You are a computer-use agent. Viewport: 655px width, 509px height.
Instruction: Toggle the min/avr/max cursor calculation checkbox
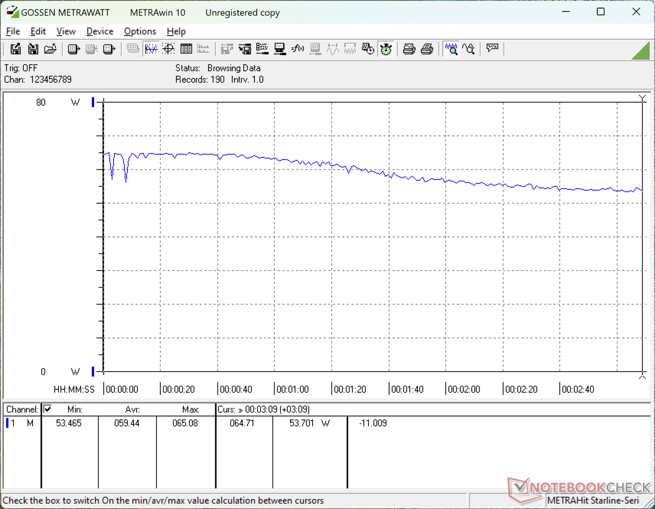[x=47, y=409]
